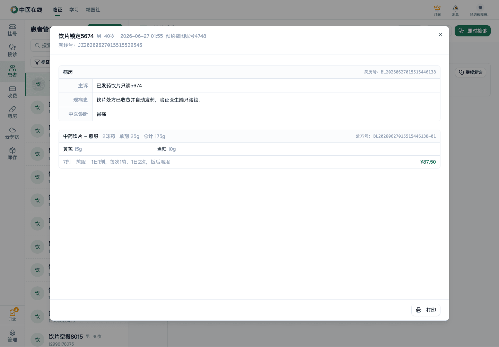Screen dimensions: 499x347
Task: Click the 中医诊断 value 胃痛
Action: (x=101, y=114)
